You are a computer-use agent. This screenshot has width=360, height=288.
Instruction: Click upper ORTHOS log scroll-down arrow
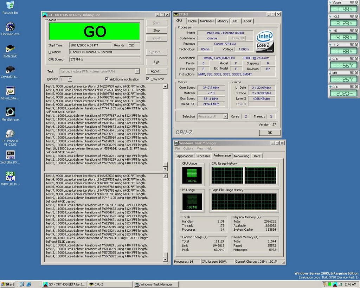(x=165, y=169)
